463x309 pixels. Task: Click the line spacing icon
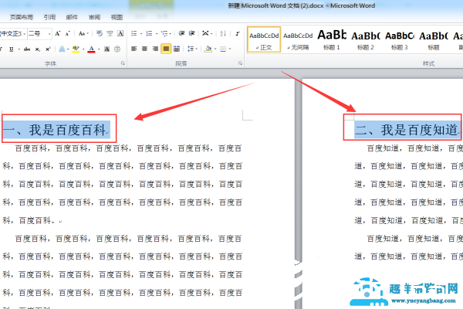pos(191,49)
